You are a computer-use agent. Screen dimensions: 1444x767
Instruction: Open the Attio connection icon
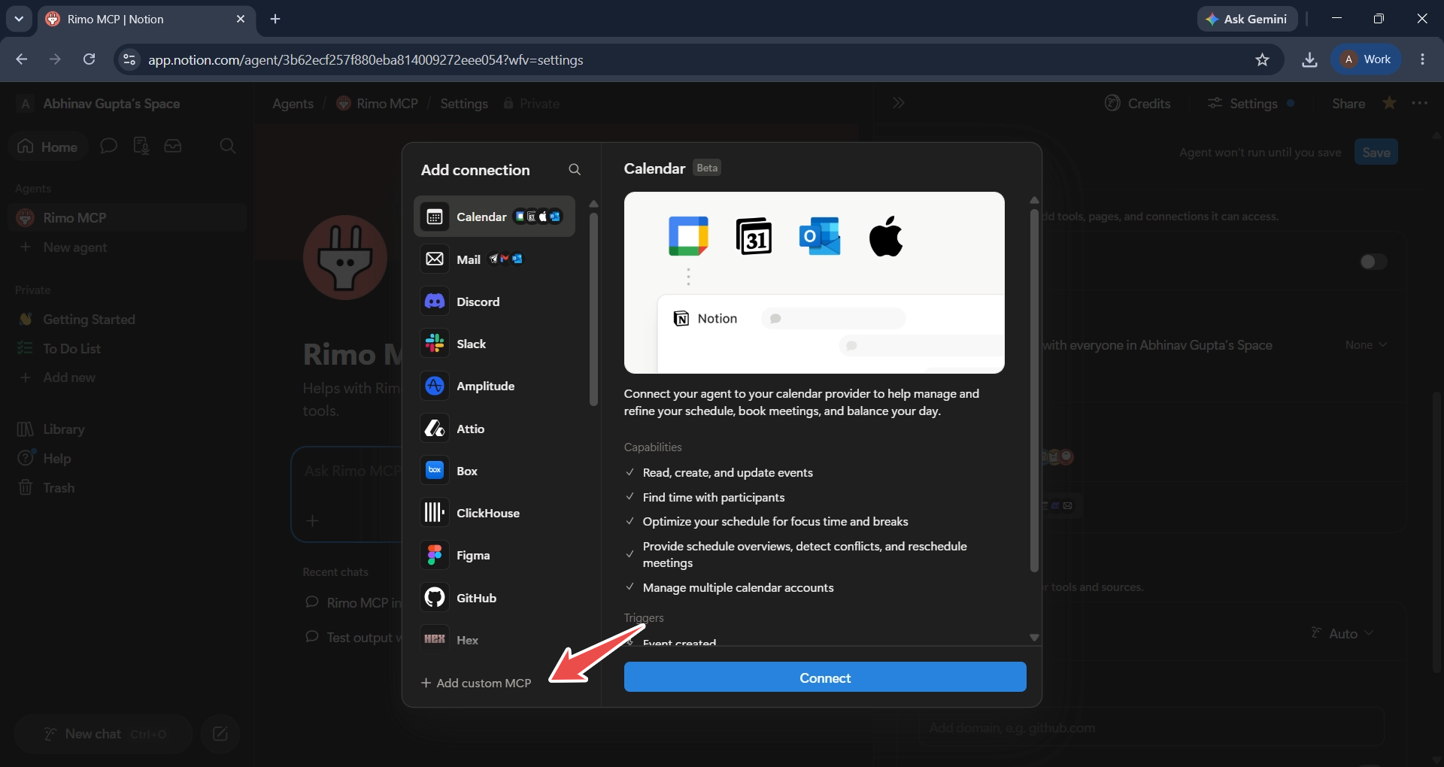[435, 429]
